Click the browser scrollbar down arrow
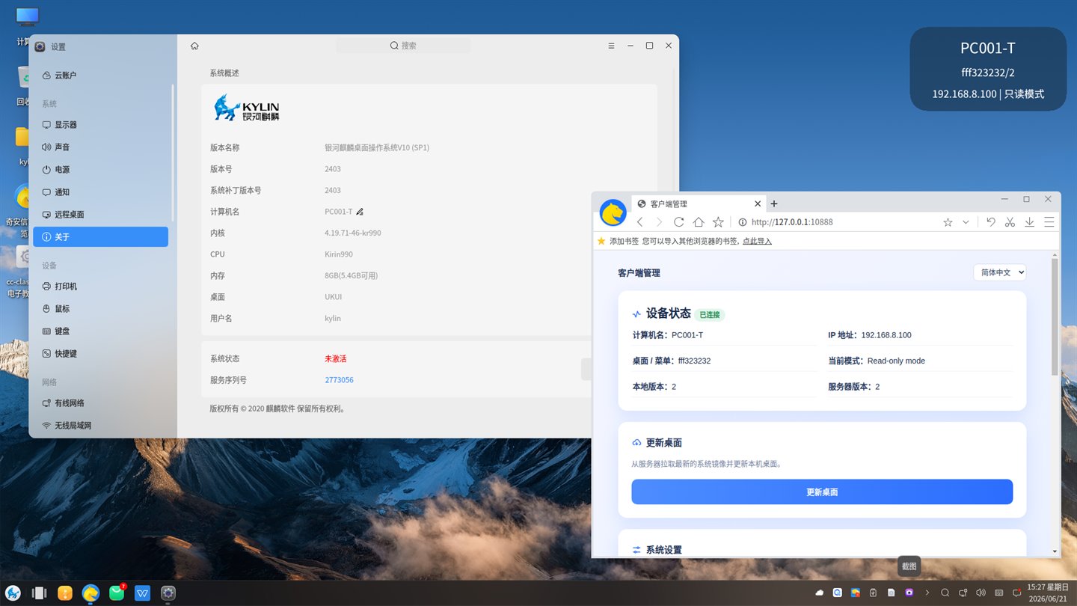 1055,551
